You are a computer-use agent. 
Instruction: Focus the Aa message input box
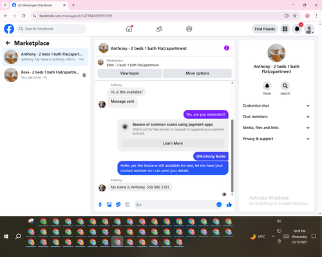[x=176, y=204]
